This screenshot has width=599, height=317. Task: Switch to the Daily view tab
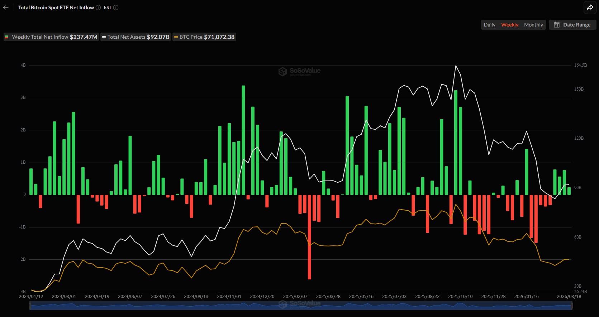coord(489,25)
